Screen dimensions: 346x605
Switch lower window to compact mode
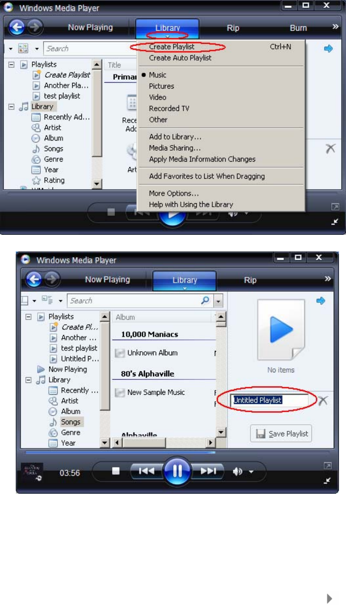[327, 481]
